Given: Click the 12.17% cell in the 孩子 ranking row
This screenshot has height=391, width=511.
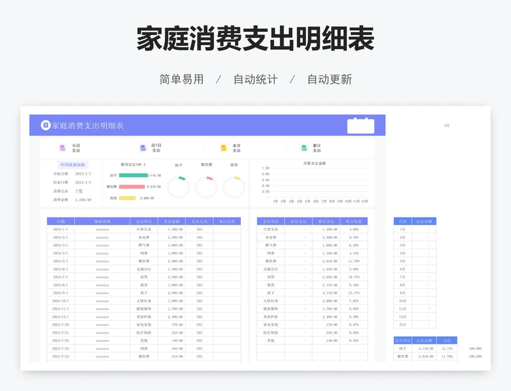Looking at the screenshot, I should click(x=446, y=348).
